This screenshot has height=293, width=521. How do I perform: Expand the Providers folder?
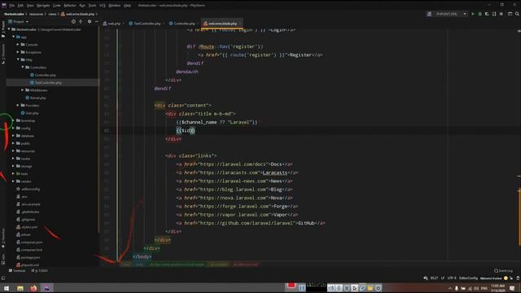(x=18, y=105)
